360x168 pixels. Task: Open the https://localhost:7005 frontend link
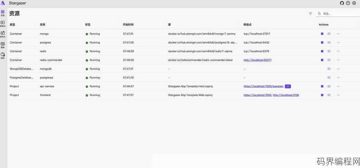(257, 95)
